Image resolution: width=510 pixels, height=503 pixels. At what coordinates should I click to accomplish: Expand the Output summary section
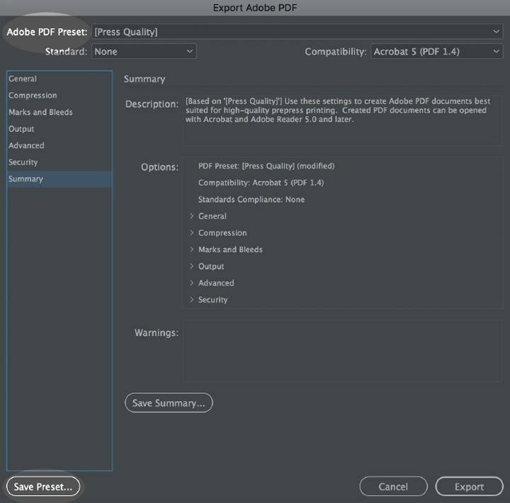pos(192,266)
